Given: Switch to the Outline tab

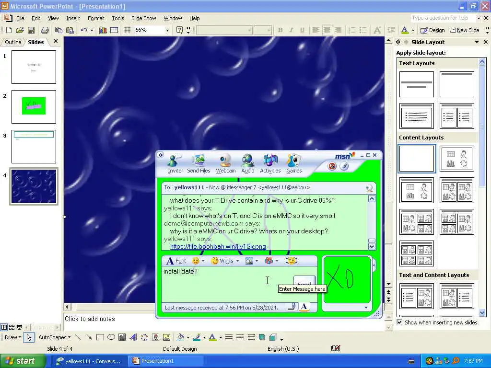Looking at the screenshot, I should (x=13, y=42).
